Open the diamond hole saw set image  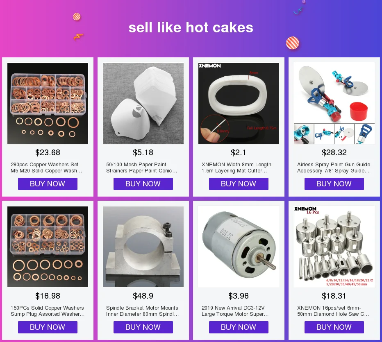[x=334, y=247]
